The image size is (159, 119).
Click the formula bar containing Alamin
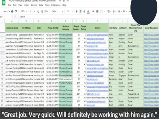tap(75, 17)
